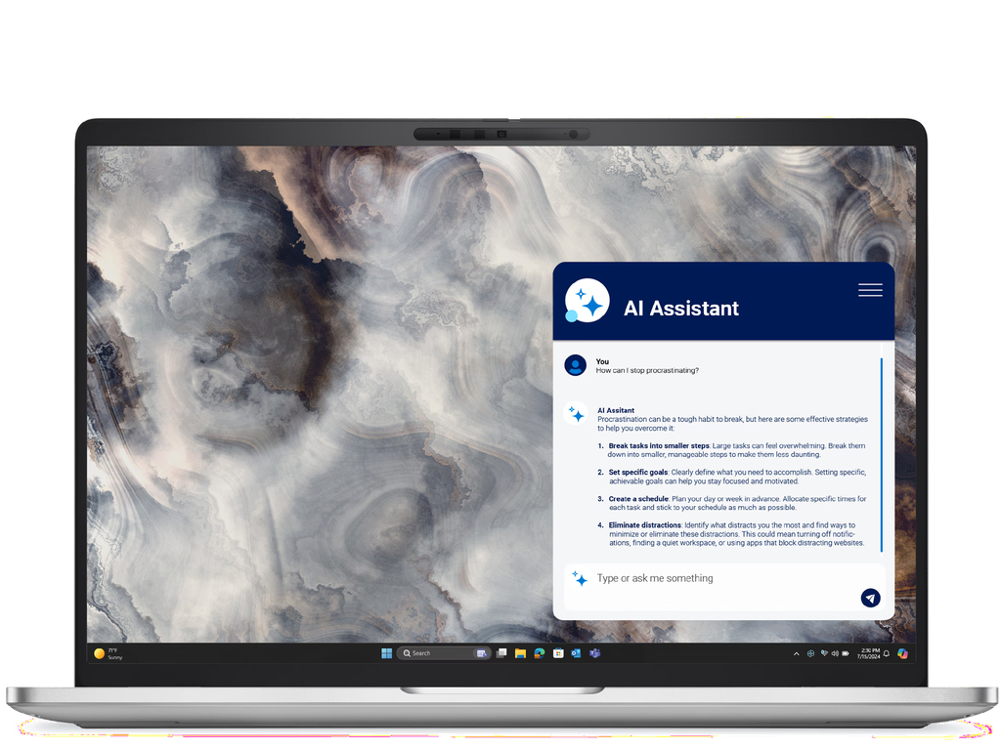Open the AI Assistant hamburger menu
Image resolution: width=1001 pixels, height=750 pixels.
(869, 290)
